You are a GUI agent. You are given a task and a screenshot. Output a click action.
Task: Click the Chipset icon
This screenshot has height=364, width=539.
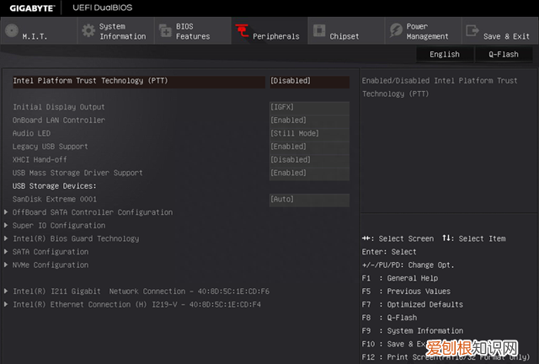click(x=318, y=31)
